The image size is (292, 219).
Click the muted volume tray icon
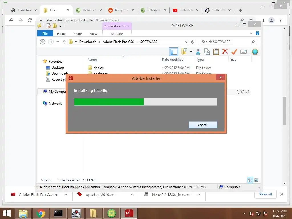(252, 214)
